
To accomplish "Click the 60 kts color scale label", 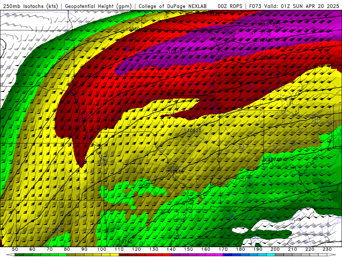I will click(x=32, y=249).
